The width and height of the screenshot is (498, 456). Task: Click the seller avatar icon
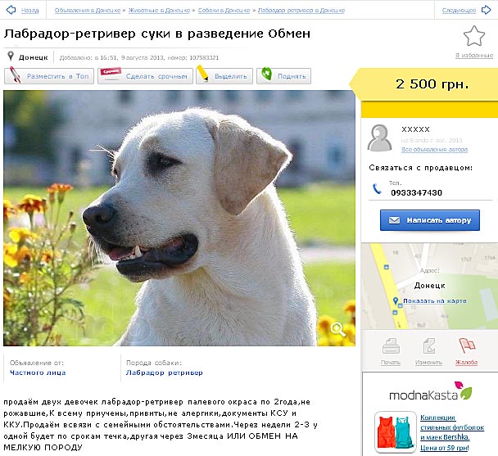pyautogui.click(x=379, y=138)
